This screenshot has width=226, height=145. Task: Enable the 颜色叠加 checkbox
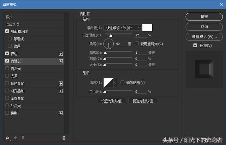pos(7,83)
